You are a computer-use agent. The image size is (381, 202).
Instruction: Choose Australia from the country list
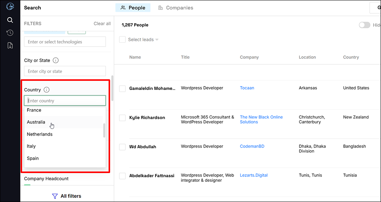36,122
